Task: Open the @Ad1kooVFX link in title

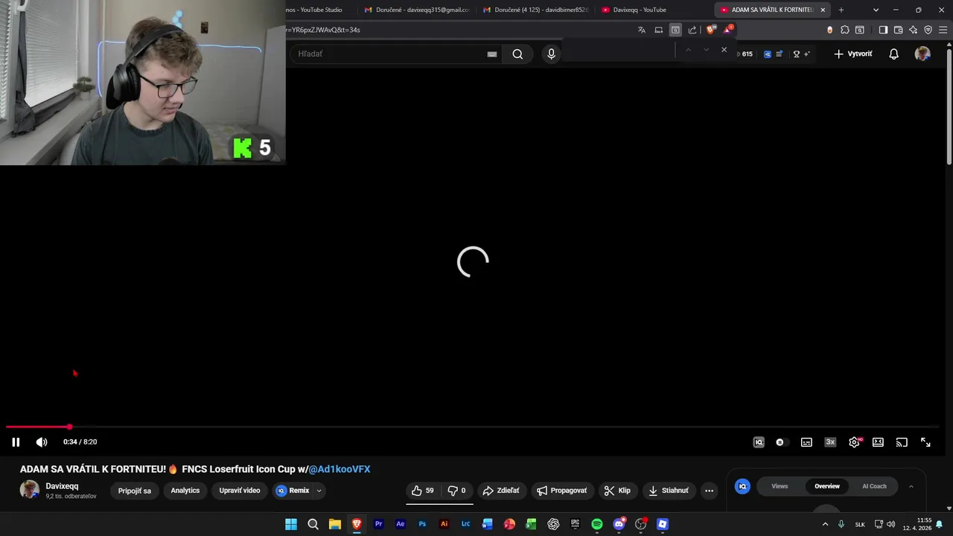Action: [x=339, y=469]
